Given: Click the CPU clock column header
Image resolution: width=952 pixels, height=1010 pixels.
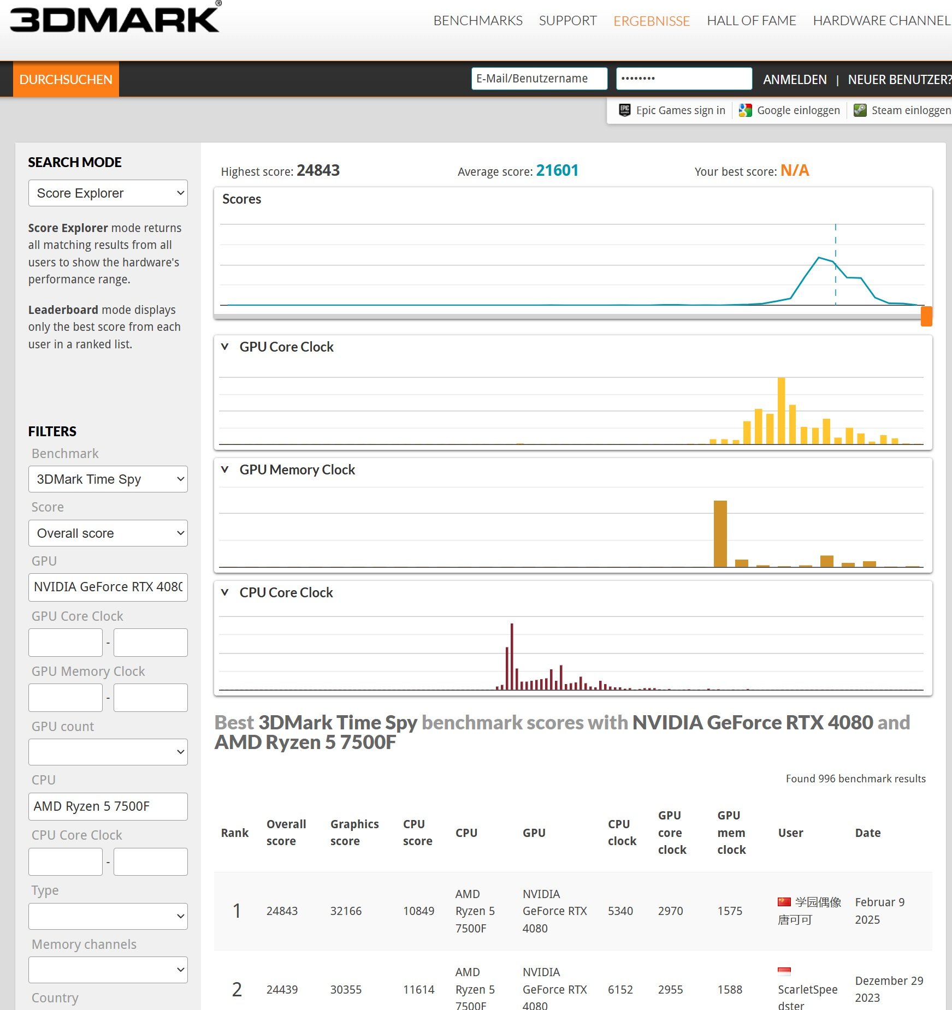Looking at the screenshot, I should 622,833.
